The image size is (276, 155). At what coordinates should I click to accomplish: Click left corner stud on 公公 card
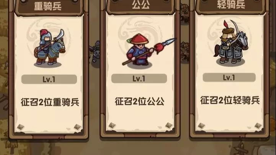pyautogui.click(x=112, y=126)
